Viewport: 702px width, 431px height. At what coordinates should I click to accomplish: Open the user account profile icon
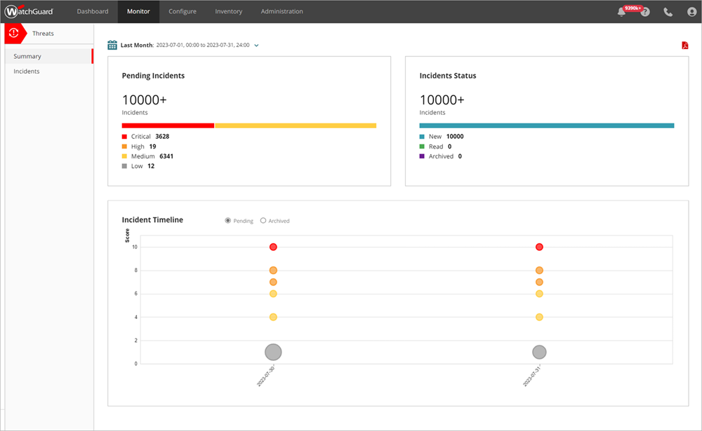691,12
